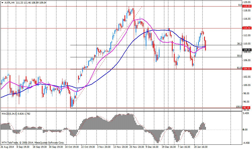Click the price scale value 116.55

247,19
